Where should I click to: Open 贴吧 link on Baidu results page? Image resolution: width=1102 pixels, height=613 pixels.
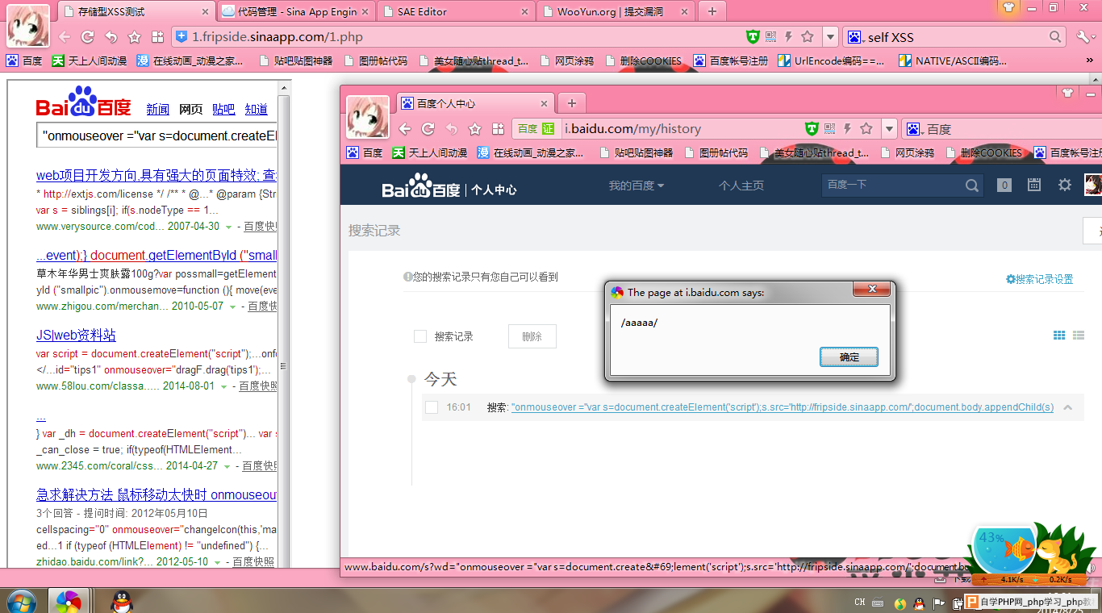(223, 110)
